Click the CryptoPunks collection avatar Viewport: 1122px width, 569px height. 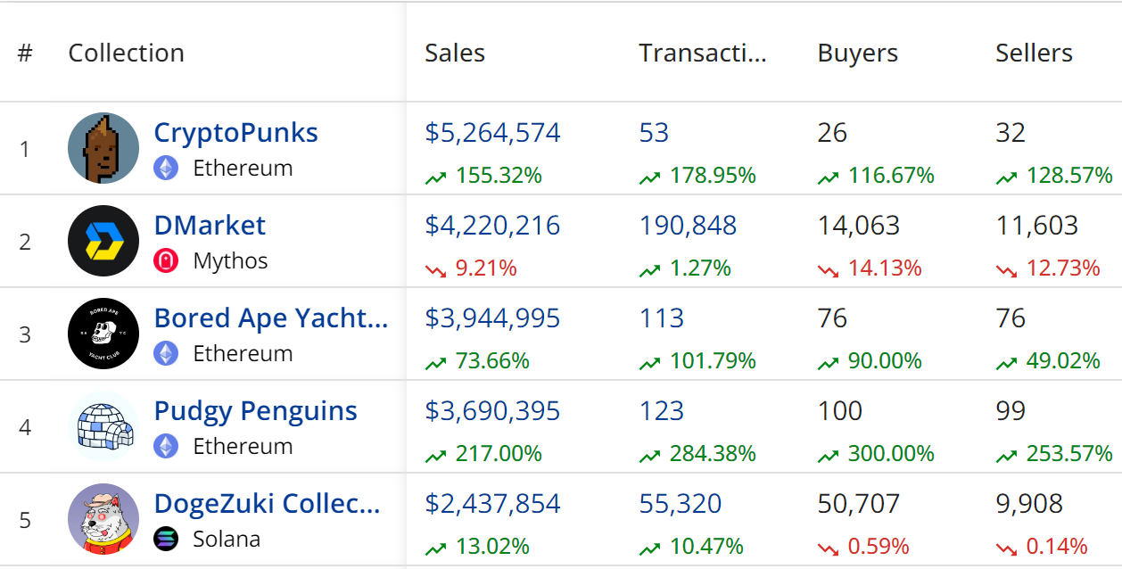[103, 148]
